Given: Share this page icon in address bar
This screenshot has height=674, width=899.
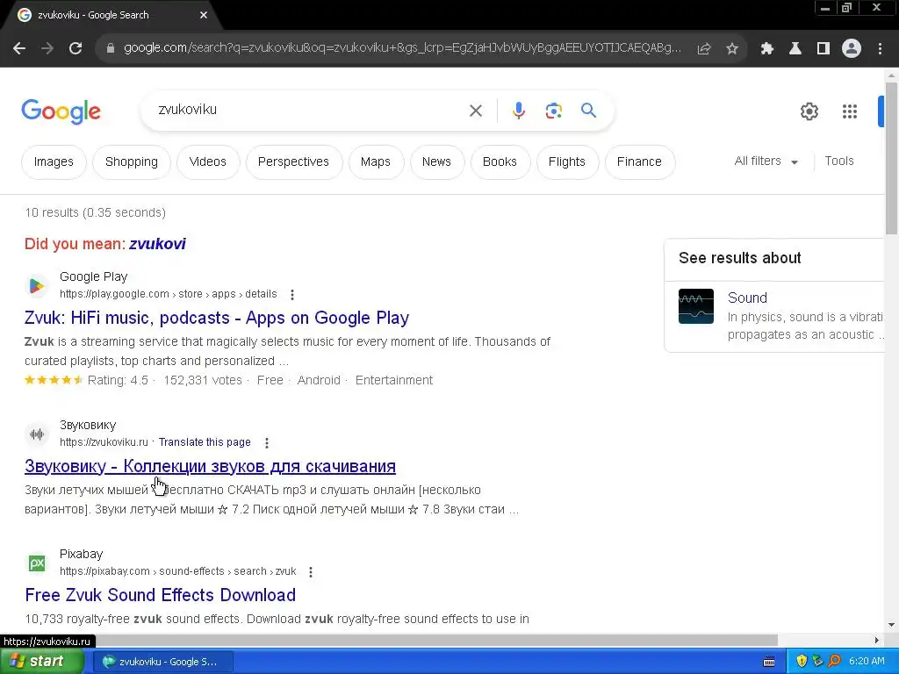Looking at the screenshot, I should coord(704,49).
